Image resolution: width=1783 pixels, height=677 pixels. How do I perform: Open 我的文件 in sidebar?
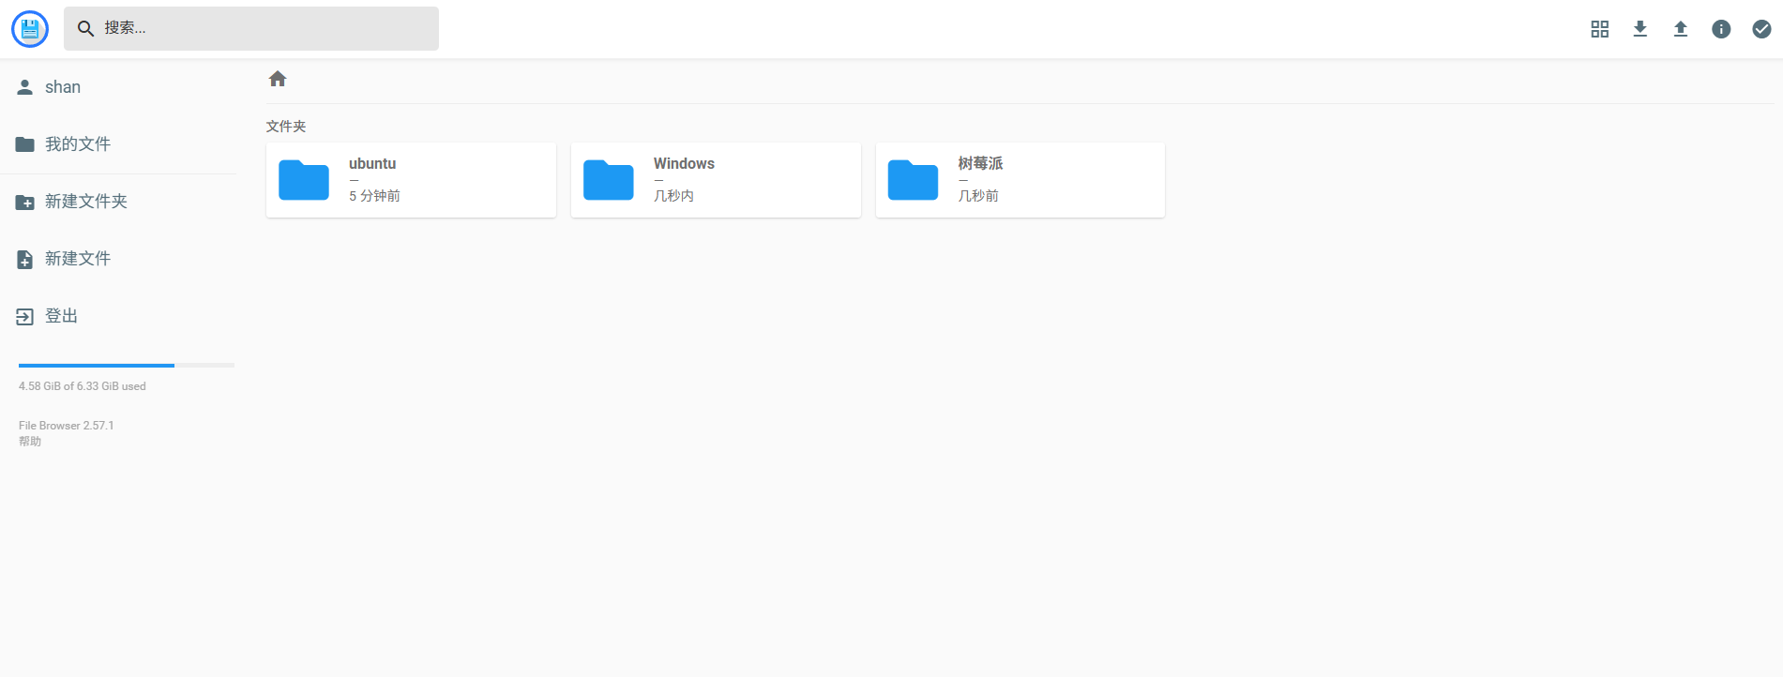click(x=77, y=144)
